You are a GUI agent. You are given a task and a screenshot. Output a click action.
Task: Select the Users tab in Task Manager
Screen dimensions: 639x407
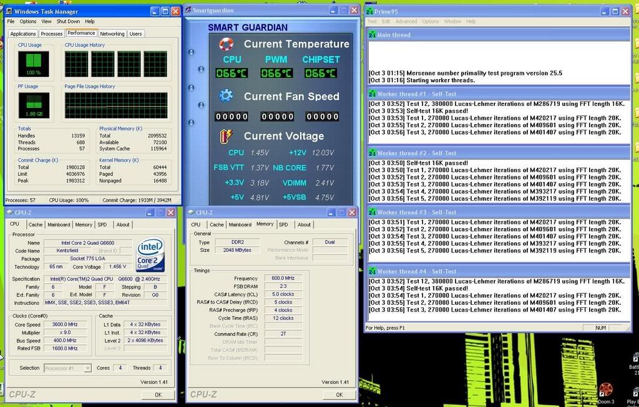click(135, 34)
